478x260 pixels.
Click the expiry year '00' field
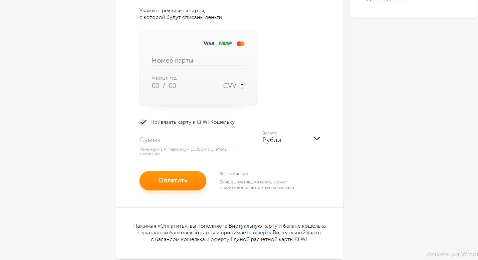coord(172,86)
